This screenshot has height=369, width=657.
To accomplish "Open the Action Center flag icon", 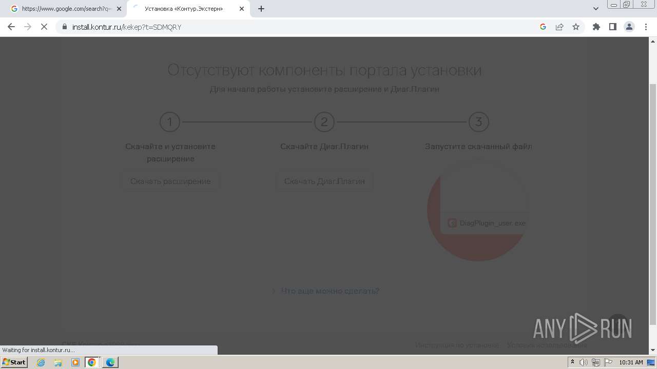I will pyautogui.click(x=608, y=362).
